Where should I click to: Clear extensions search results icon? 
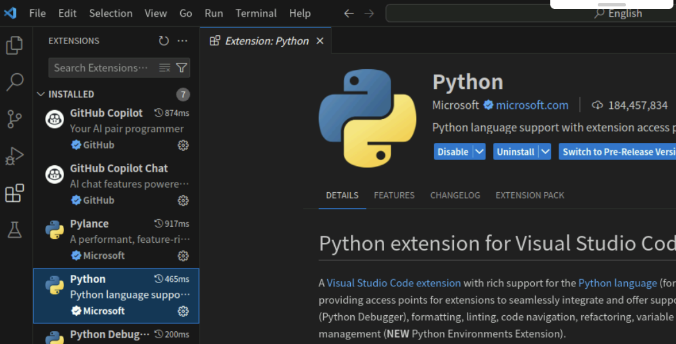[165, 68]
